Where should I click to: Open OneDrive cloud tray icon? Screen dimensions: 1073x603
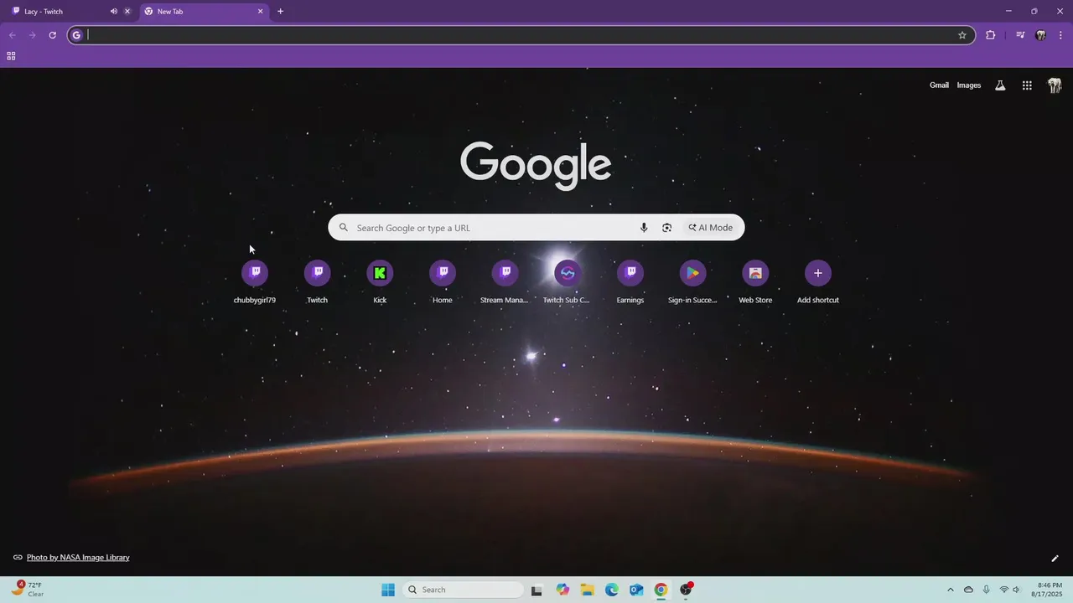click(x=969, y=590)
